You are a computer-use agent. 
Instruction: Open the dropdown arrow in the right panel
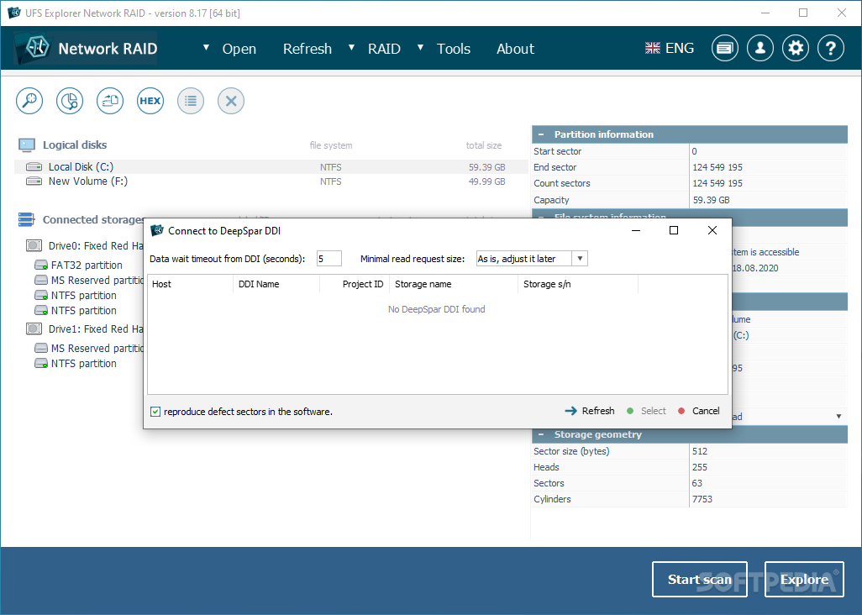pos(839,417)
